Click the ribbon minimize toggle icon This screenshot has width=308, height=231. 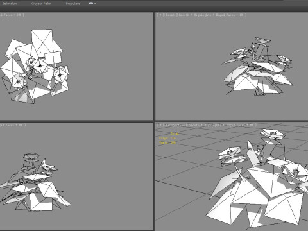pos(91,3)
